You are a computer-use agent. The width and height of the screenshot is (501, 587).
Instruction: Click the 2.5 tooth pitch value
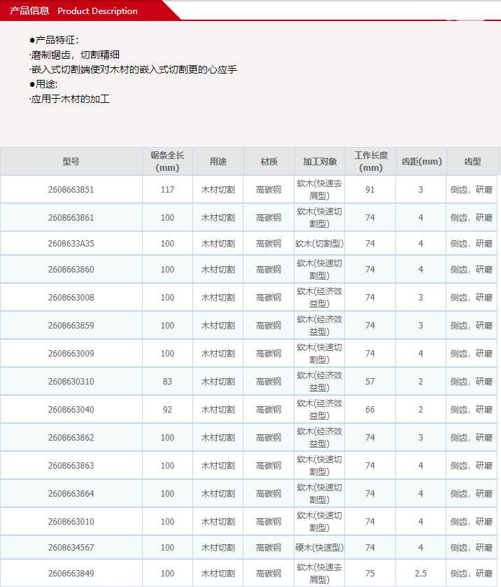tap(421, 574)
